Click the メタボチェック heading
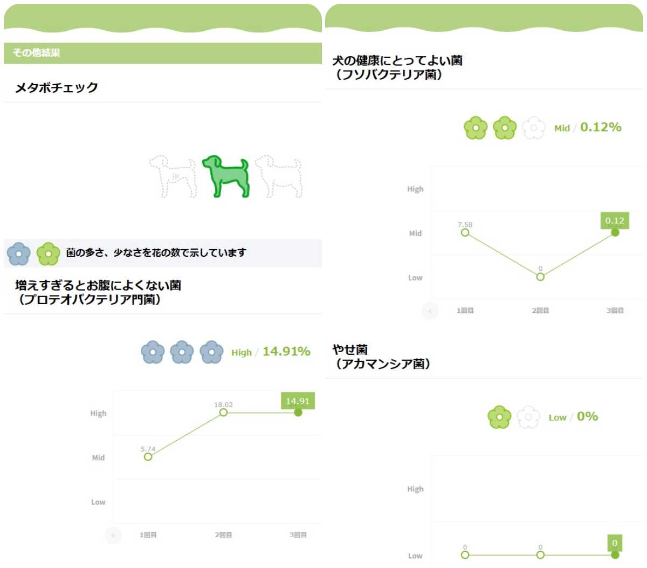The height and width of the screenshot is (568, 647). 57,87
